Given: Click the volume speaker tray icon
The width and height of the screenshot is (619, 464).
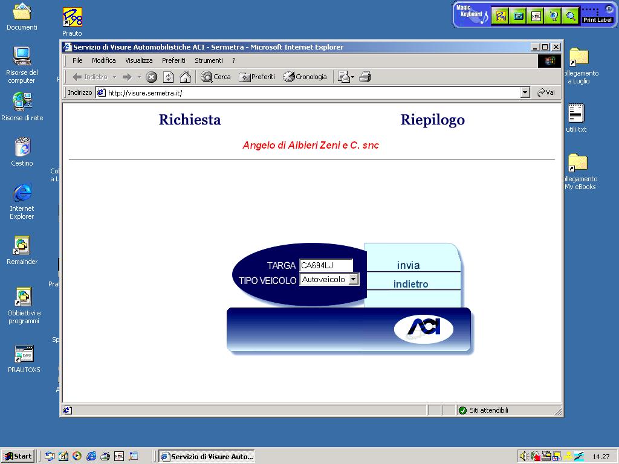Looking at the screenshot, I should tap(523, 457).
